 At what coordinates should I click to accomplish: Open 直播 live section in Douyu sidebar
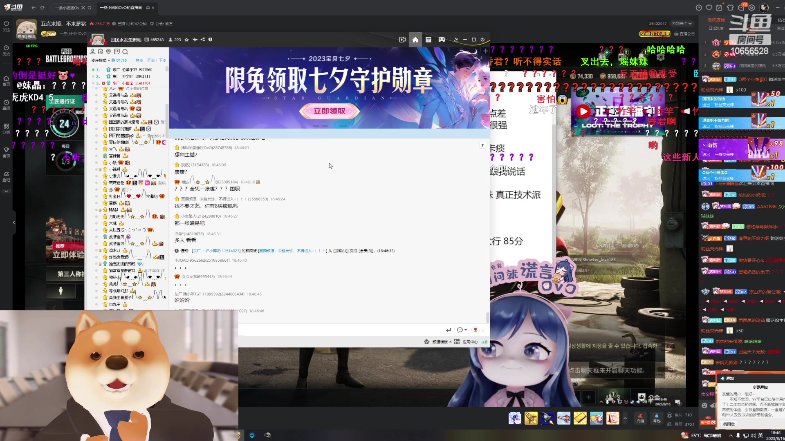point(6,105)
